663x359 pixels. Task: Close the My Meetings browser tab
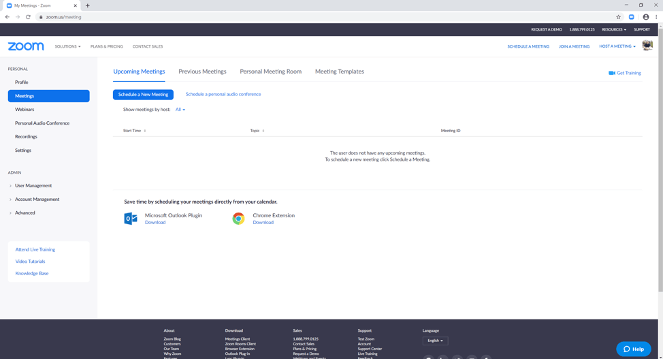[x=76, y=5]
